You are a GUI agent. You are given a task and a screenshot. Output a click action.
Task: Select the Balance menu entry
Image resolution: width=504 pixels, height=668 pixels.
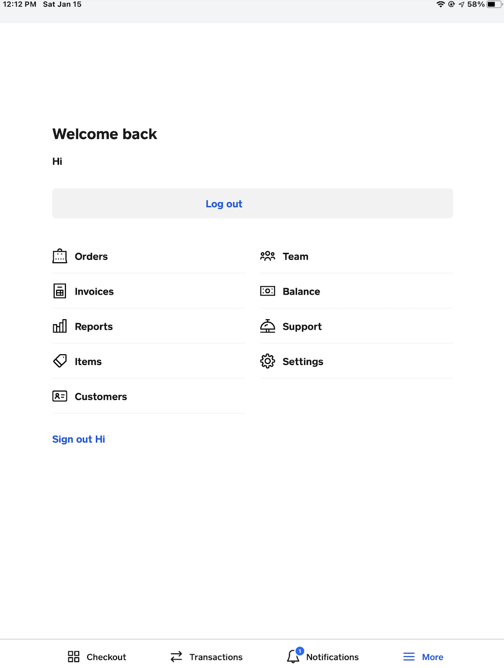click(x=301, y=292)
